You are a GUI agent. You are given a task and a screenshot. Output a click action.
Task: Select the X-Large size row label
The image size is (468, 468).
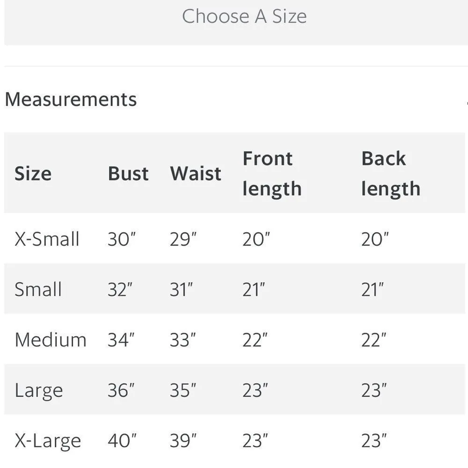click(x=48, y=441)
